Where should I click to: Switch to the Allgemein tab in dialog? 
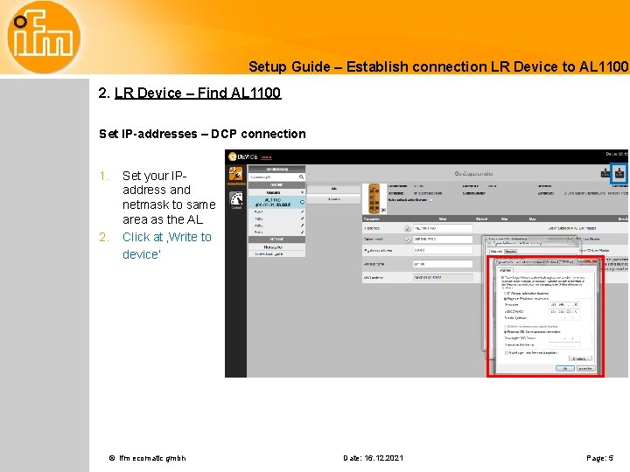(x=506, y=270)
